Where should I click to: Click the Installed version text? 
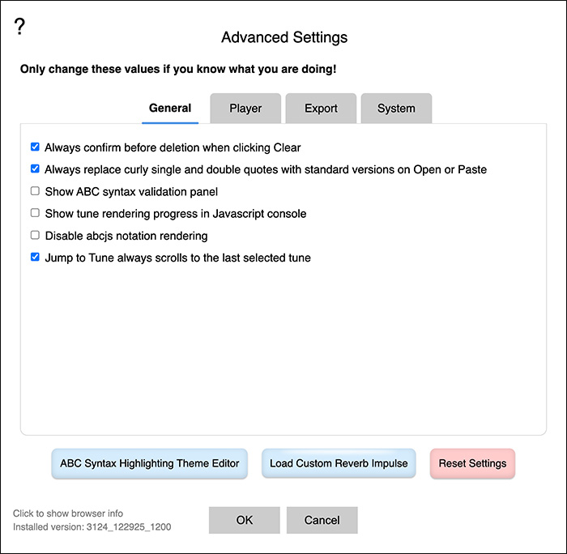point(92,527)
